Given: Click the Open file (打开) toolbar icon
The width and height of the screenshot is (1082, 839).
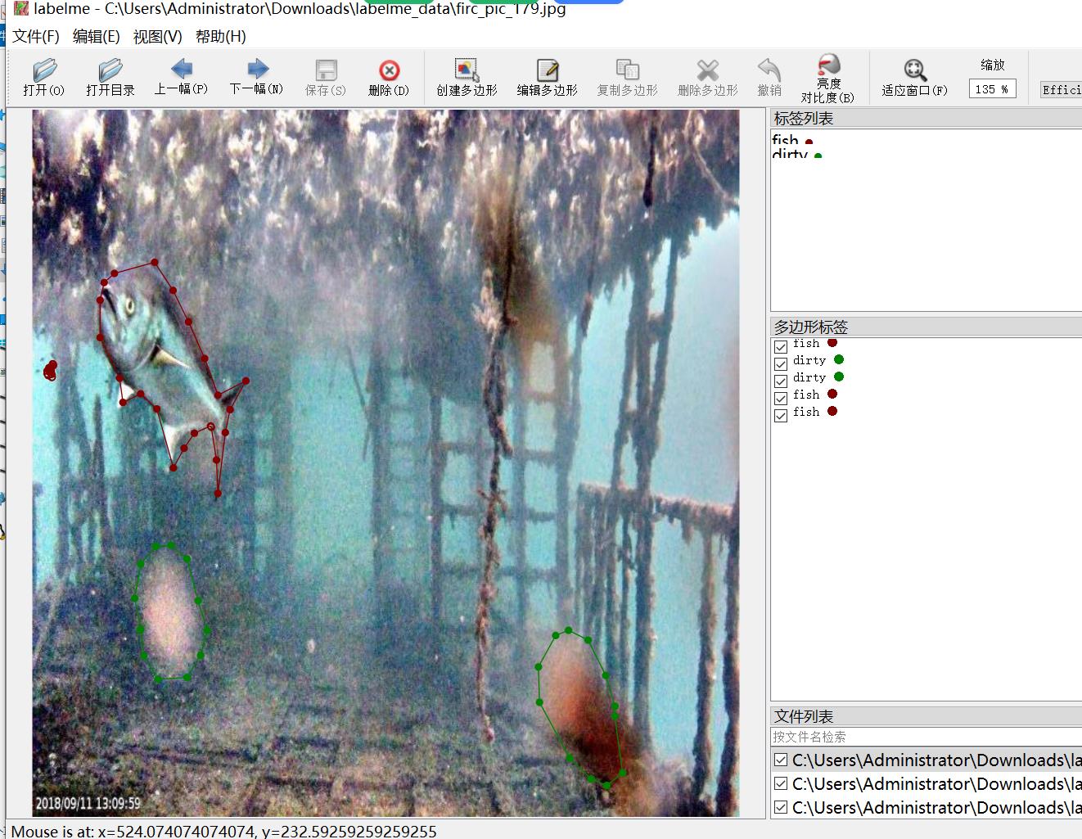Looking at the screenshot, I should point(44,70).
